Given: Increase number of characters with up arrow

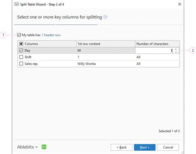Looking at the screenshot, I should tap(176, 49).
